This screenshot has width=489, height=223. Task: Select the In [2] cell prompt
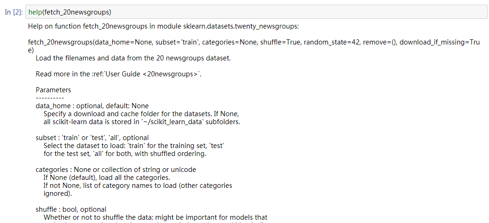(13, 12)
